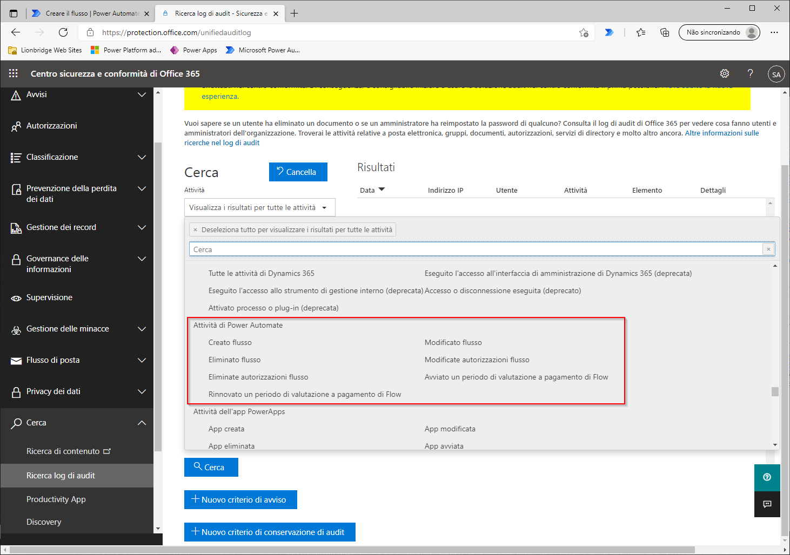Click the Privacy dei dati lock icon

point(16,392)
